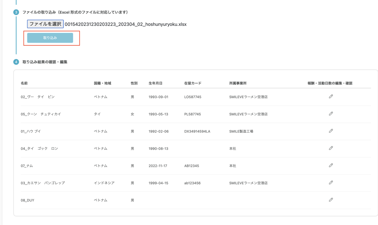
Task: Click birthdate 1993-05-13
Action: click(x=158, y=114)
